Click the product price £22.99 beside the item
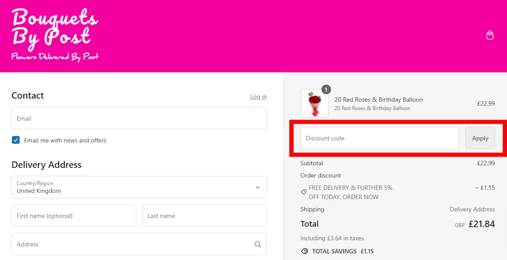This screenshot has height=260, width=507. (x=486, y=103)
